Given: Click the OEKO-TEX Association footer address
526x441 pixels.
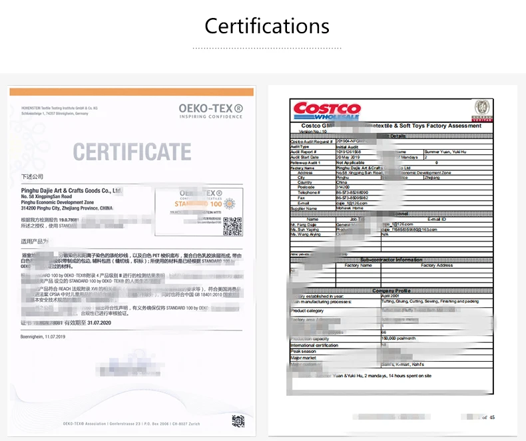Looking at the screenshot, I should (x=131, y=424).
